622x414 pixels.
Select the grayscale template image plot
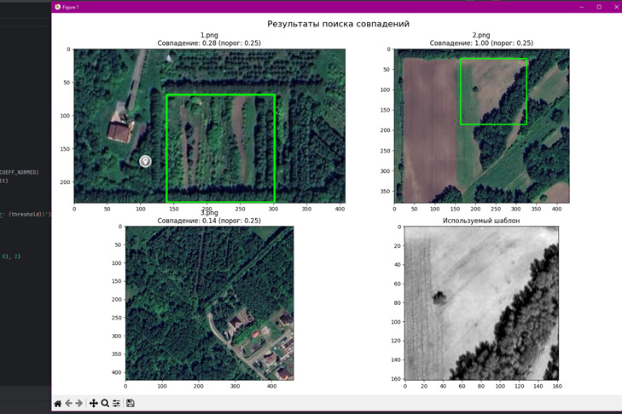point(481,303)
